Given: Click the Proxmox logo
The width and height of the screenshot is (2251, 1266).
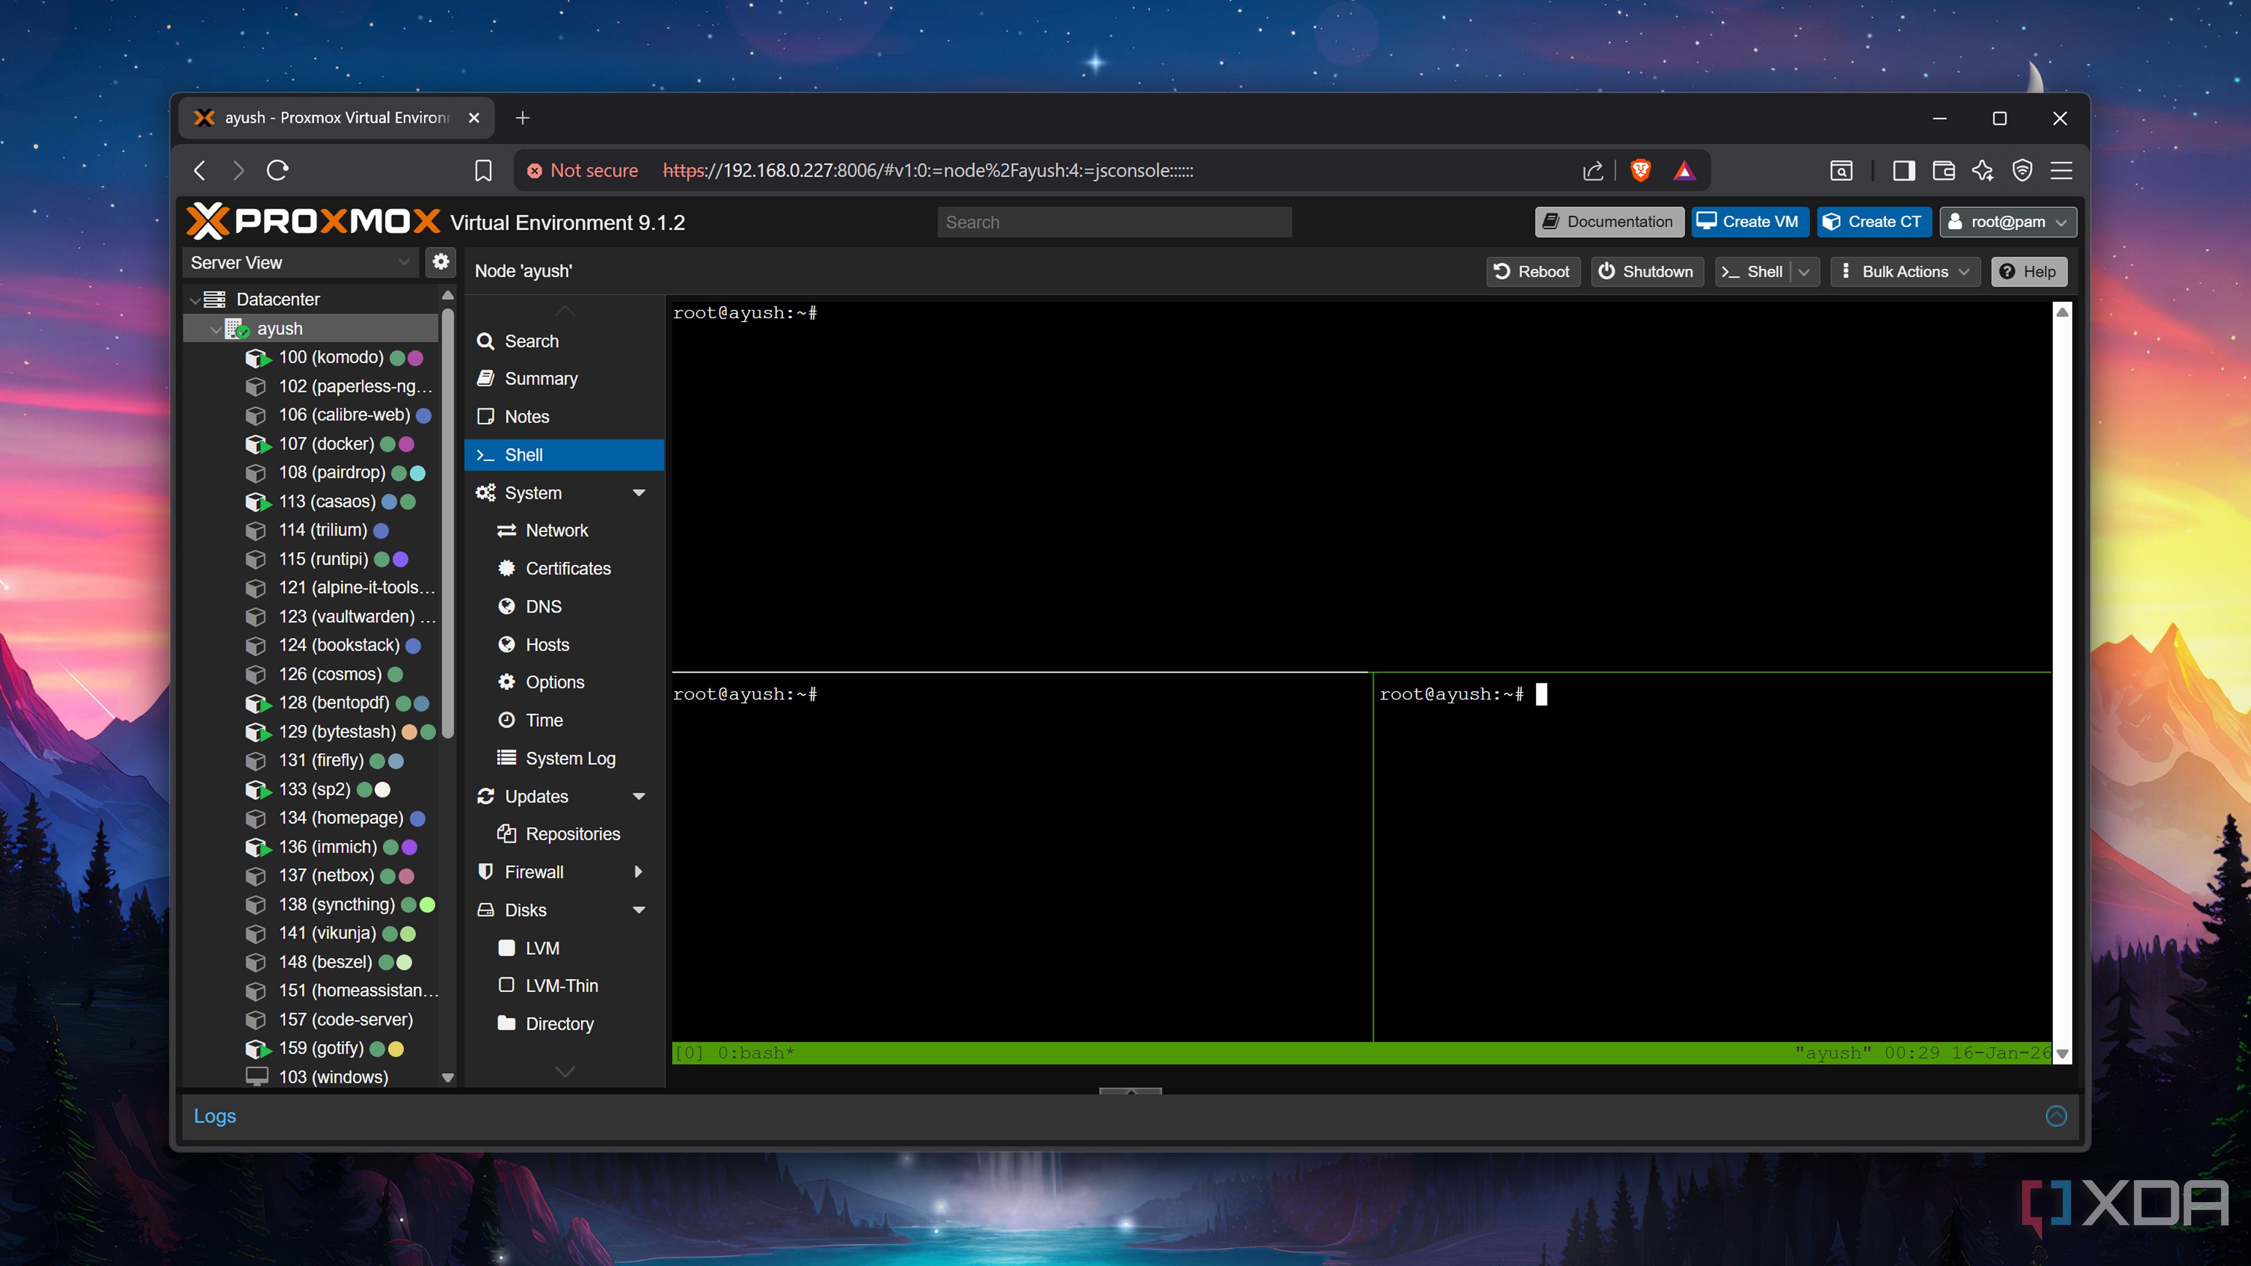Looking at the screenshot, I should point(314,222).
